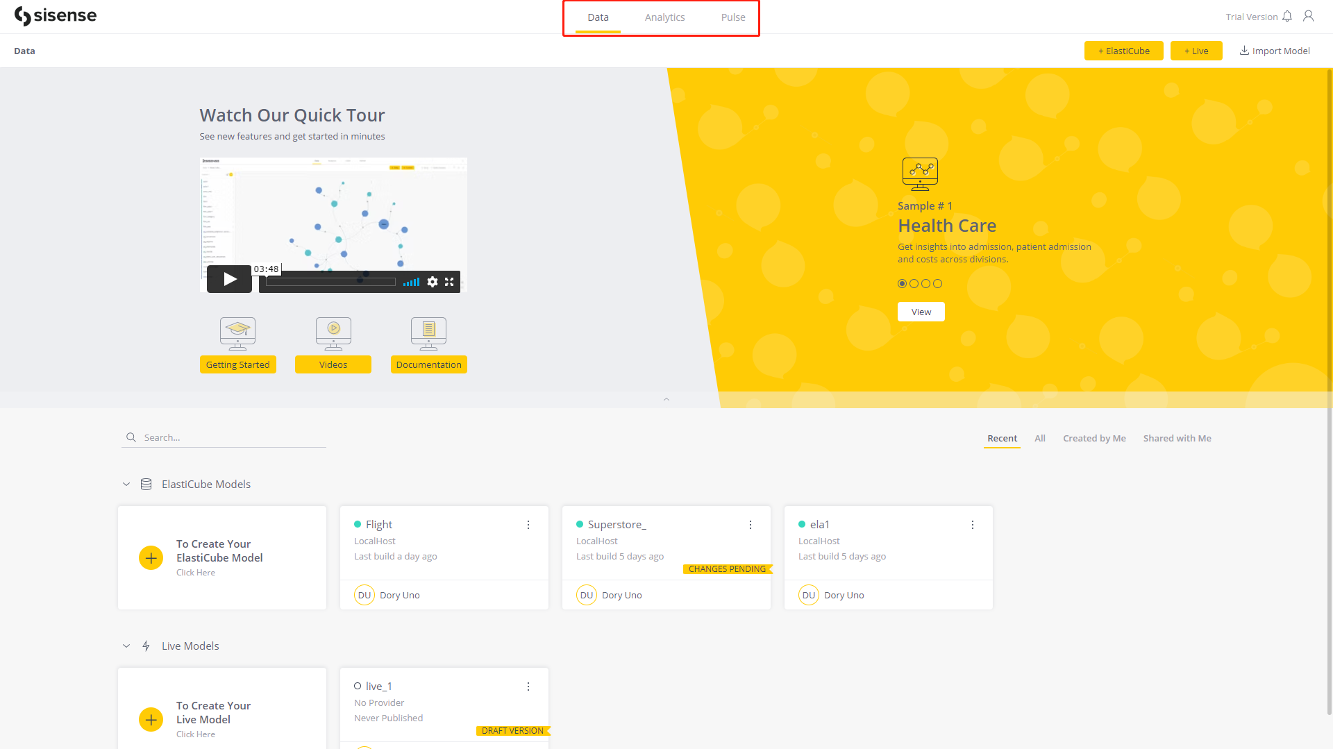Viewport: 1333px width, 749px height.
Task: Click the quick tour video thumbnail
Action: coord(333,225)
